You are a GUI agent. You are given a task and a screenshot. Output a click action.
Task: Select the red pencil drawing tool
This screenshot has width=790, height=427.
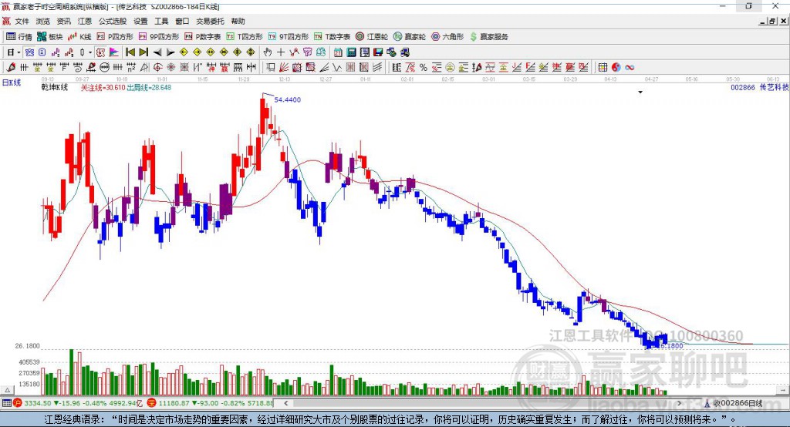(x=11, y=68)
